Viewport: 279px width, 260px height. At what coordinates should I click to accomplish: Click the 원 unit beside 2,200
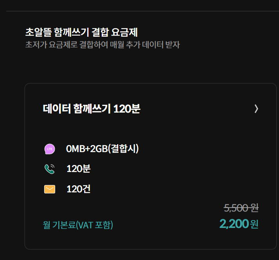(x=254, y=224)
